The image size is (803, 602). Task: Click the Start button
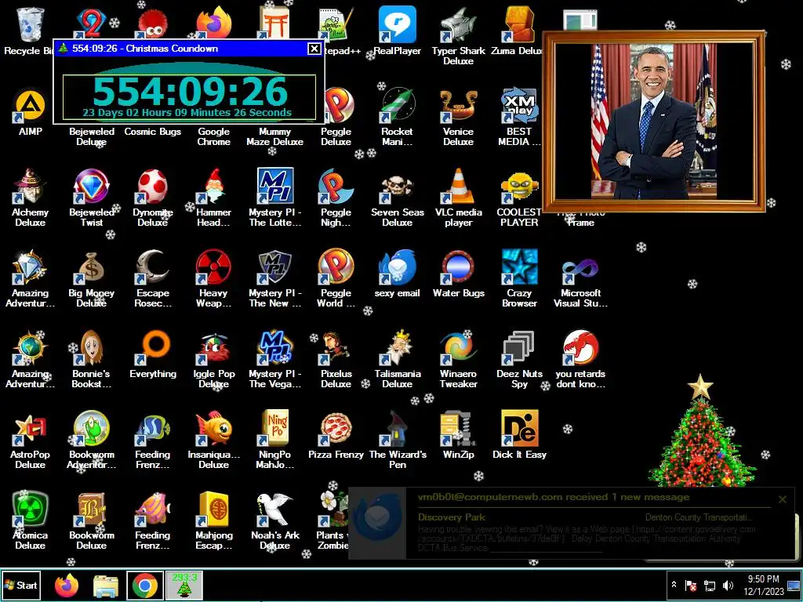point(20,585)
